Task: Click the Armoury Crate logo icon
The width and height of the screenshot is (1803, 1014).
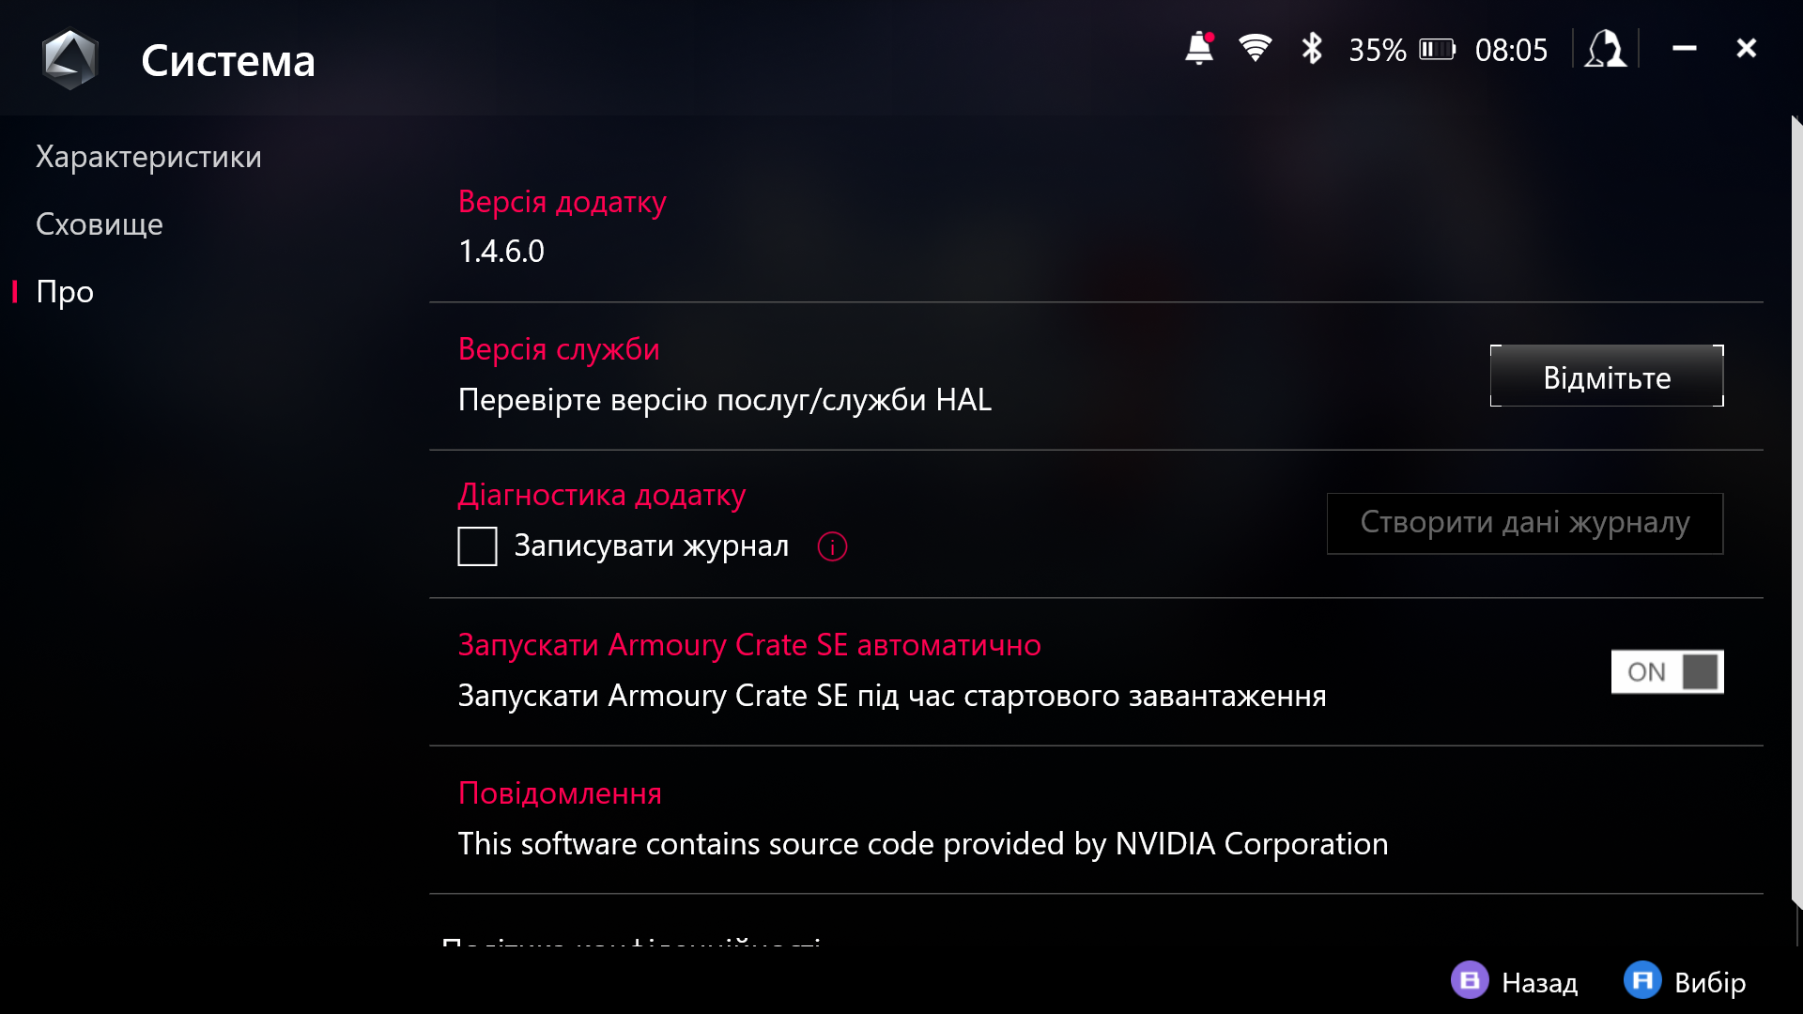Action: click(x=69, y=58)
